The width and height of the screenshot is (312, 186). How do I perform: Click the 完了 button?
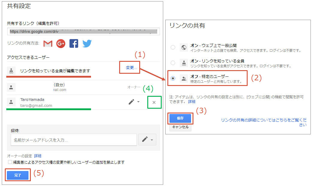17,175
